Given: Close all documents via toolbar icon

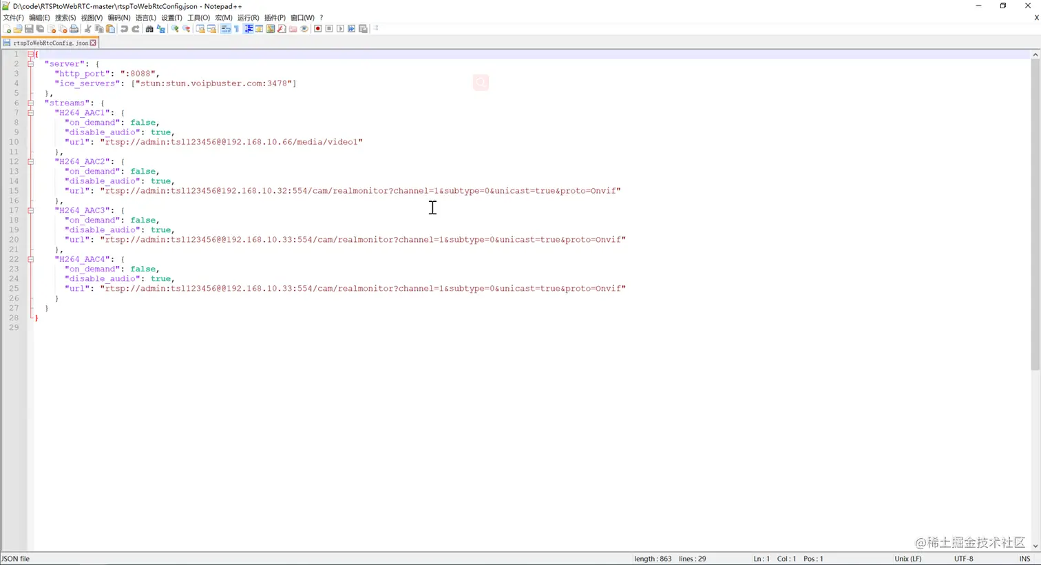Looking at the screenshot, I should (x=63, y=29).
